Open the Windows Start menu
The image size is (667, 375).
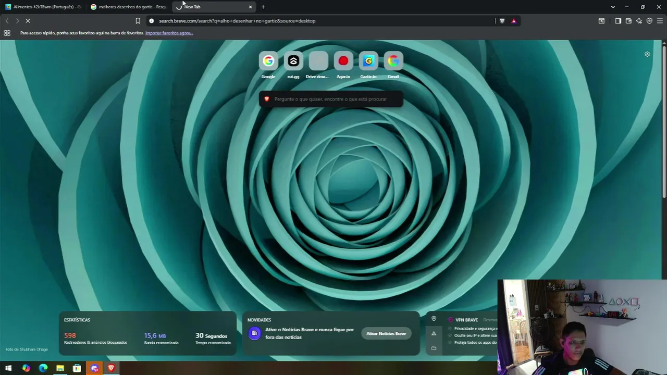pos(8,368)
